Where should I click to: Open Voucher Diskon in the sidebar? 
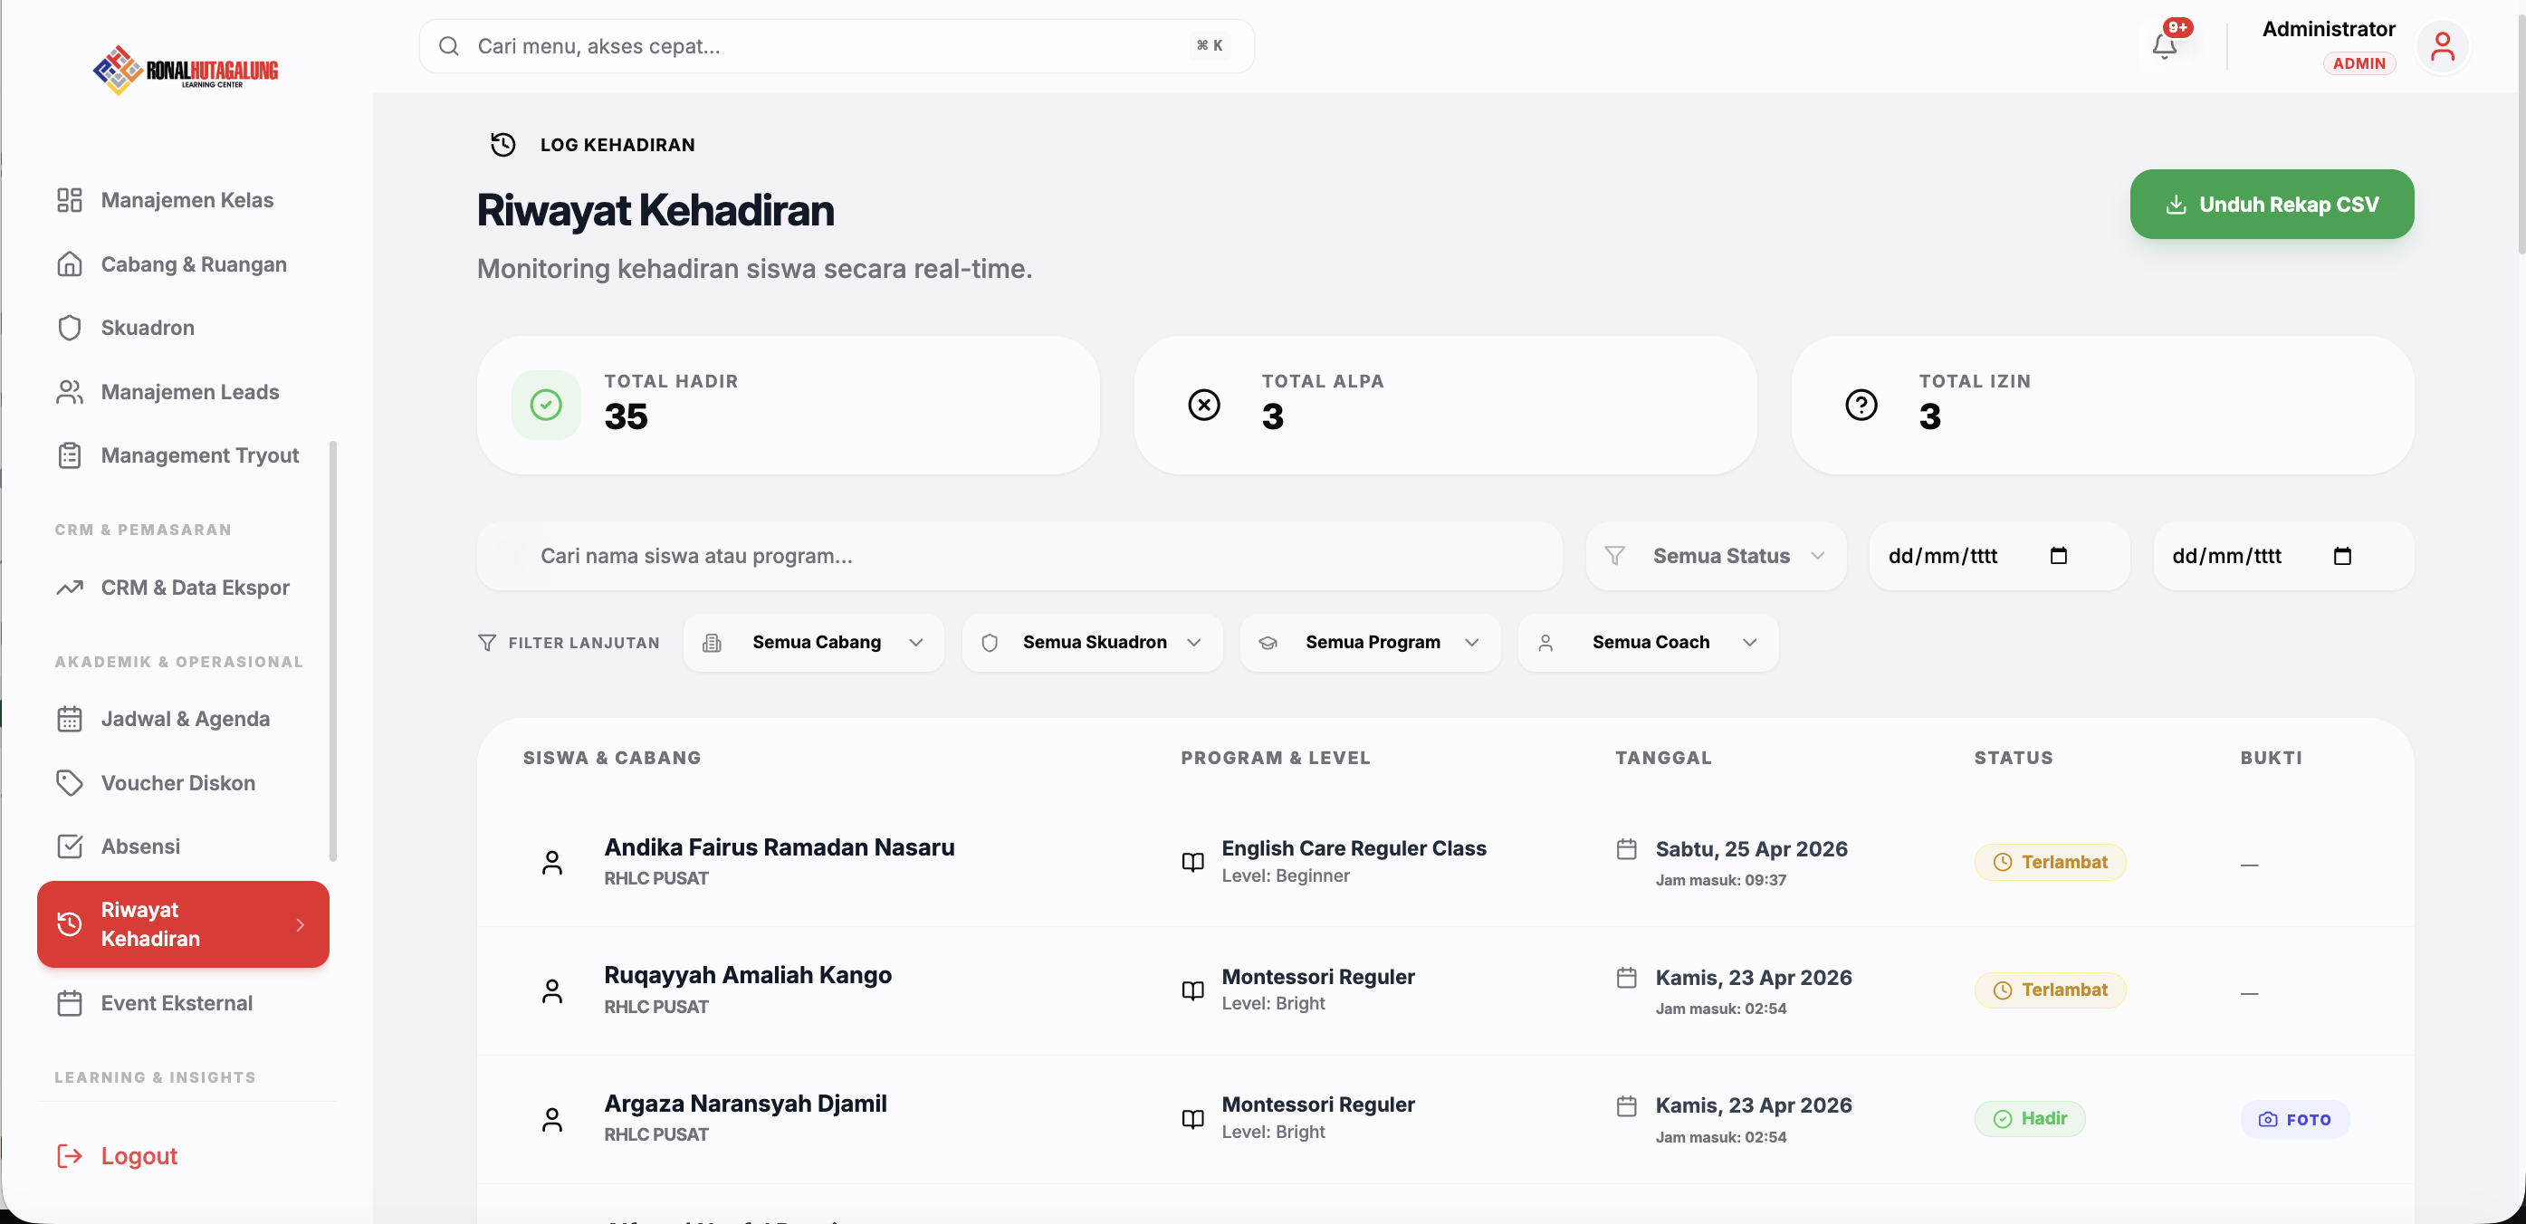(x=177, y=782)
